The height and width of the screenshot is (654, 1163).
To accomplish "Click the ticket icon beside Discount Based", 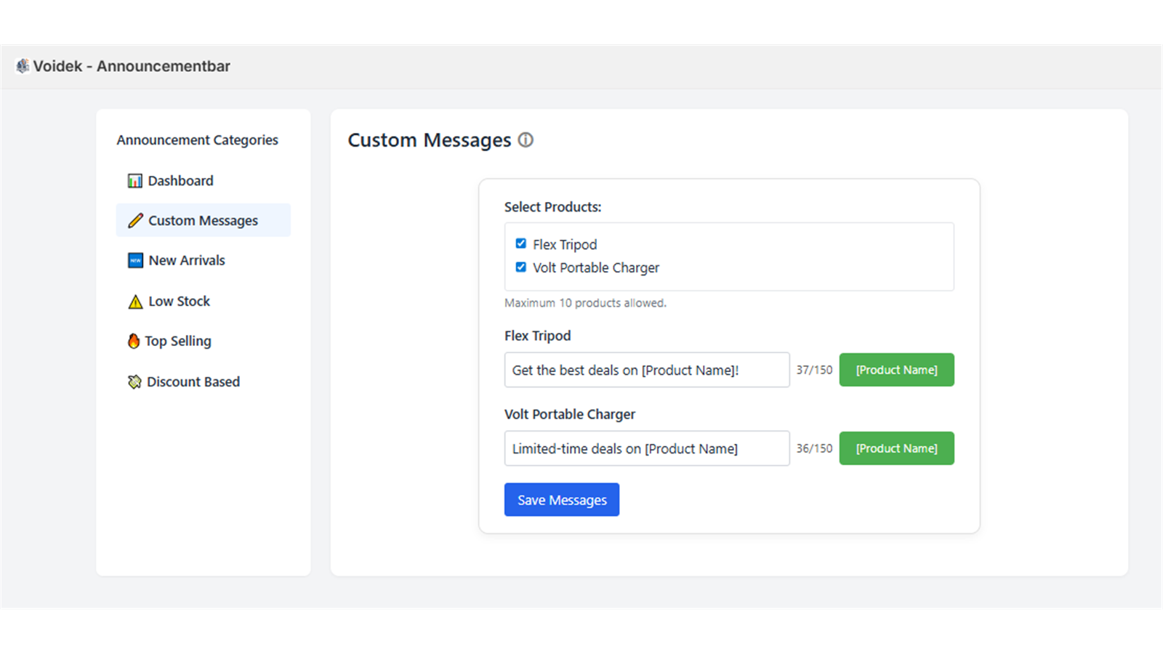I will tap(134, 381).
